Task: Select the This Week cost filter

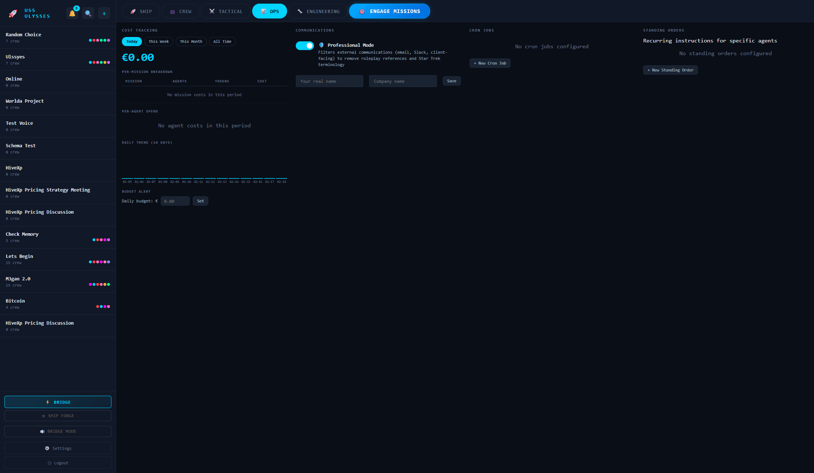Action: click(158, 41)
